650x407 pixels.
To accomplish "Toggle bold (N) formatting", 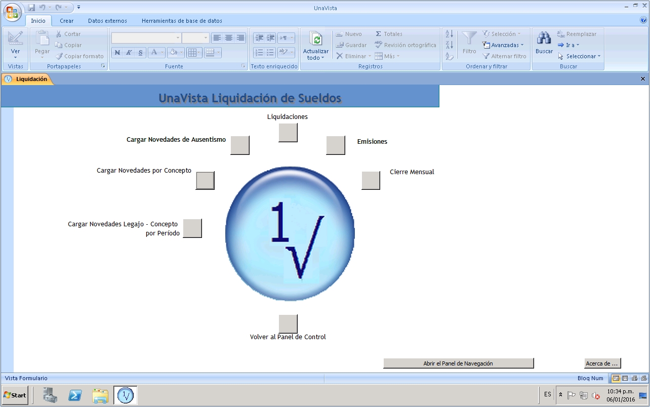I will 117,53.
